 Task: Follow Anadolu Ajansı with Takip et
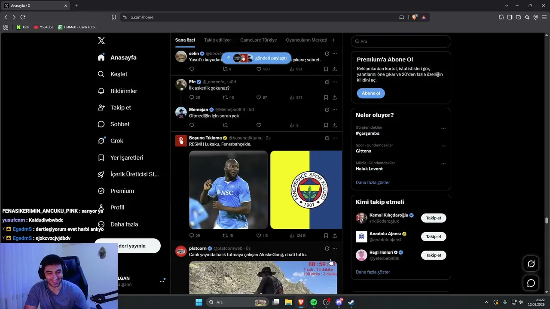click(434, 236)
